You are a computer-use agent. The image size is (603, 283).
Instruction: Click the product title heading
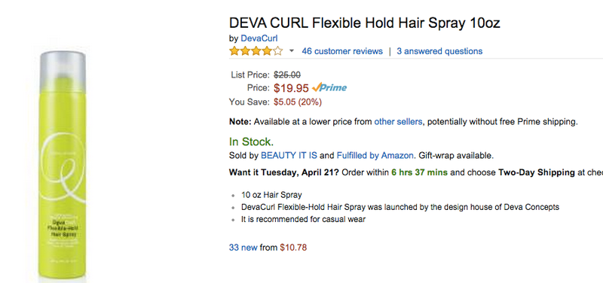point(365,23)
